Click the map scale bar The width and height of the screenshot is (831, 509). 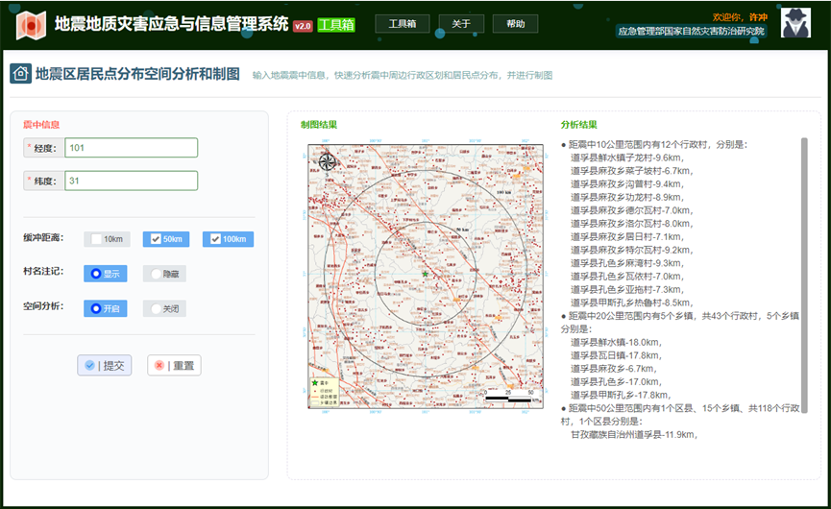(511, 397)
